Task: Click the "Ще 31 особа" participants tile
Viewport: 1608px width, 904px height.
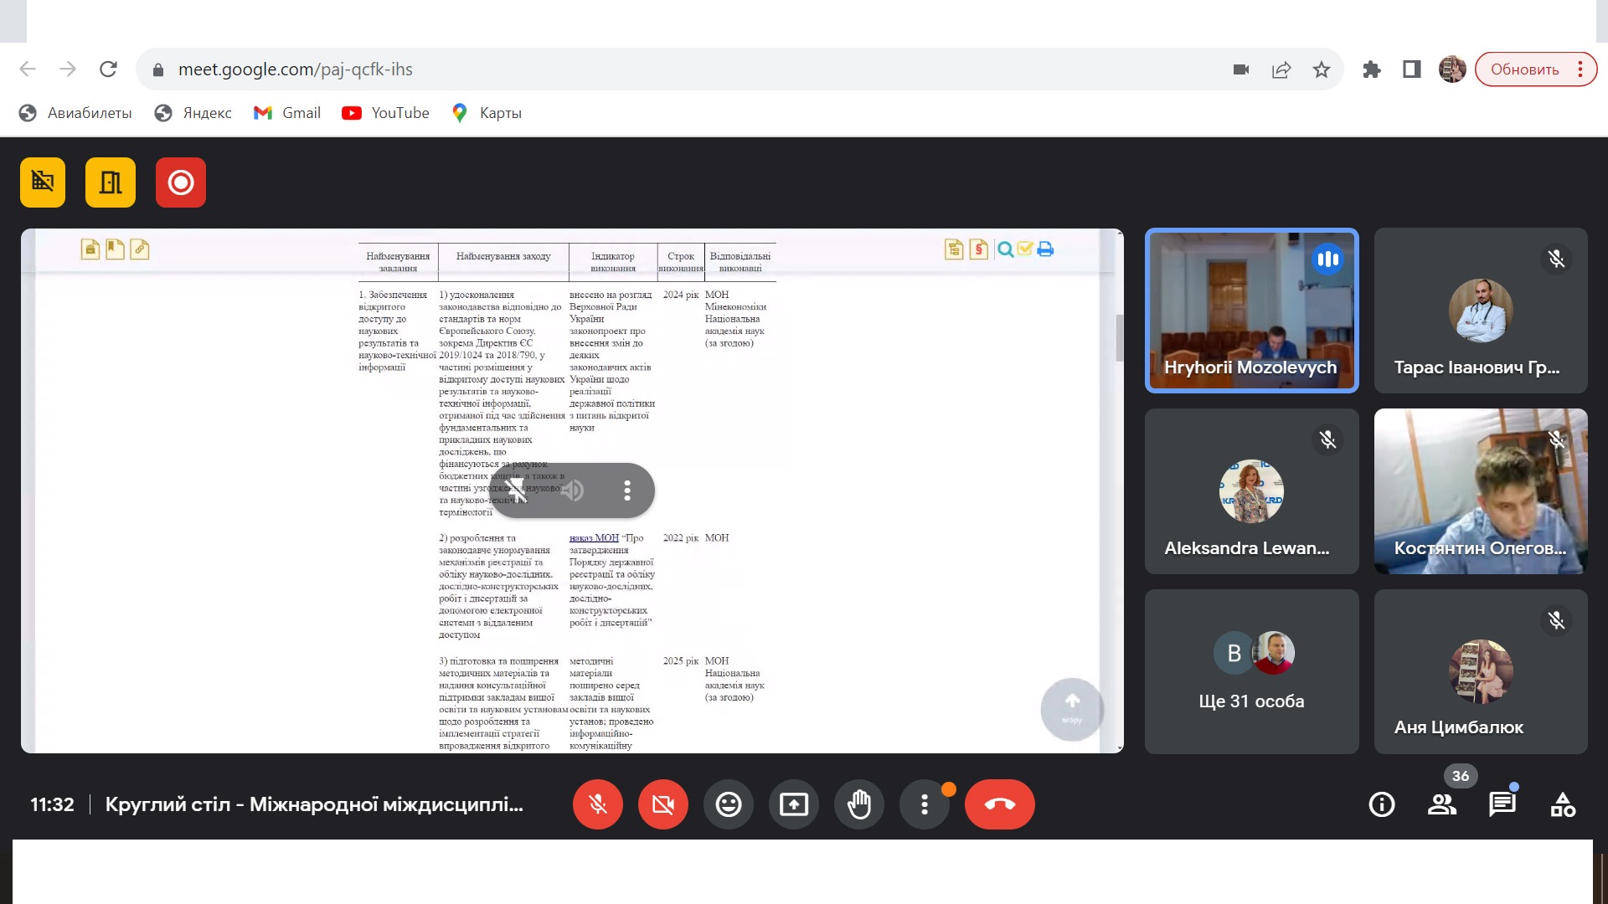Action: coord(1251,671)
